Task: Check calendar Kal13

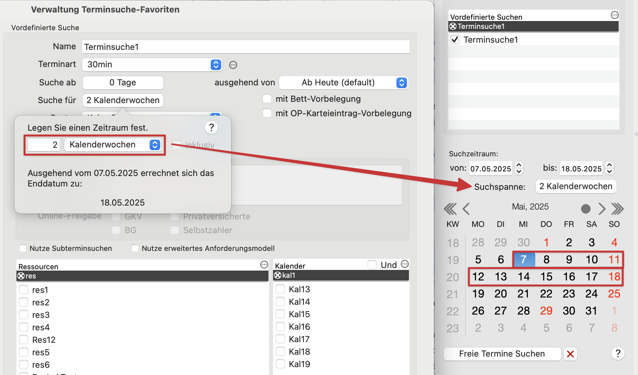Action: (x=280, y=289)
